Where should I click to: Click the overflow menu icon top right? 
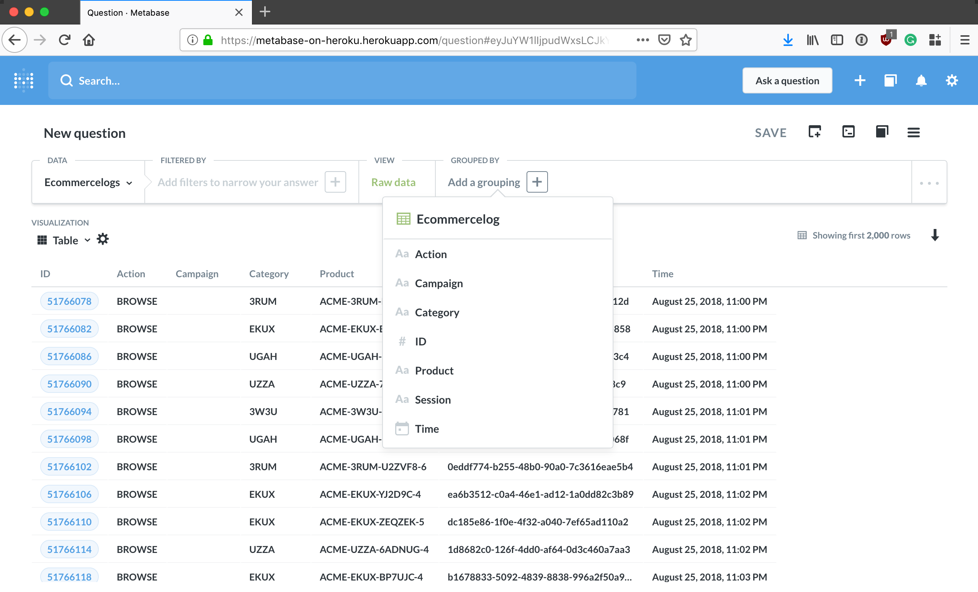coord(914,131)
